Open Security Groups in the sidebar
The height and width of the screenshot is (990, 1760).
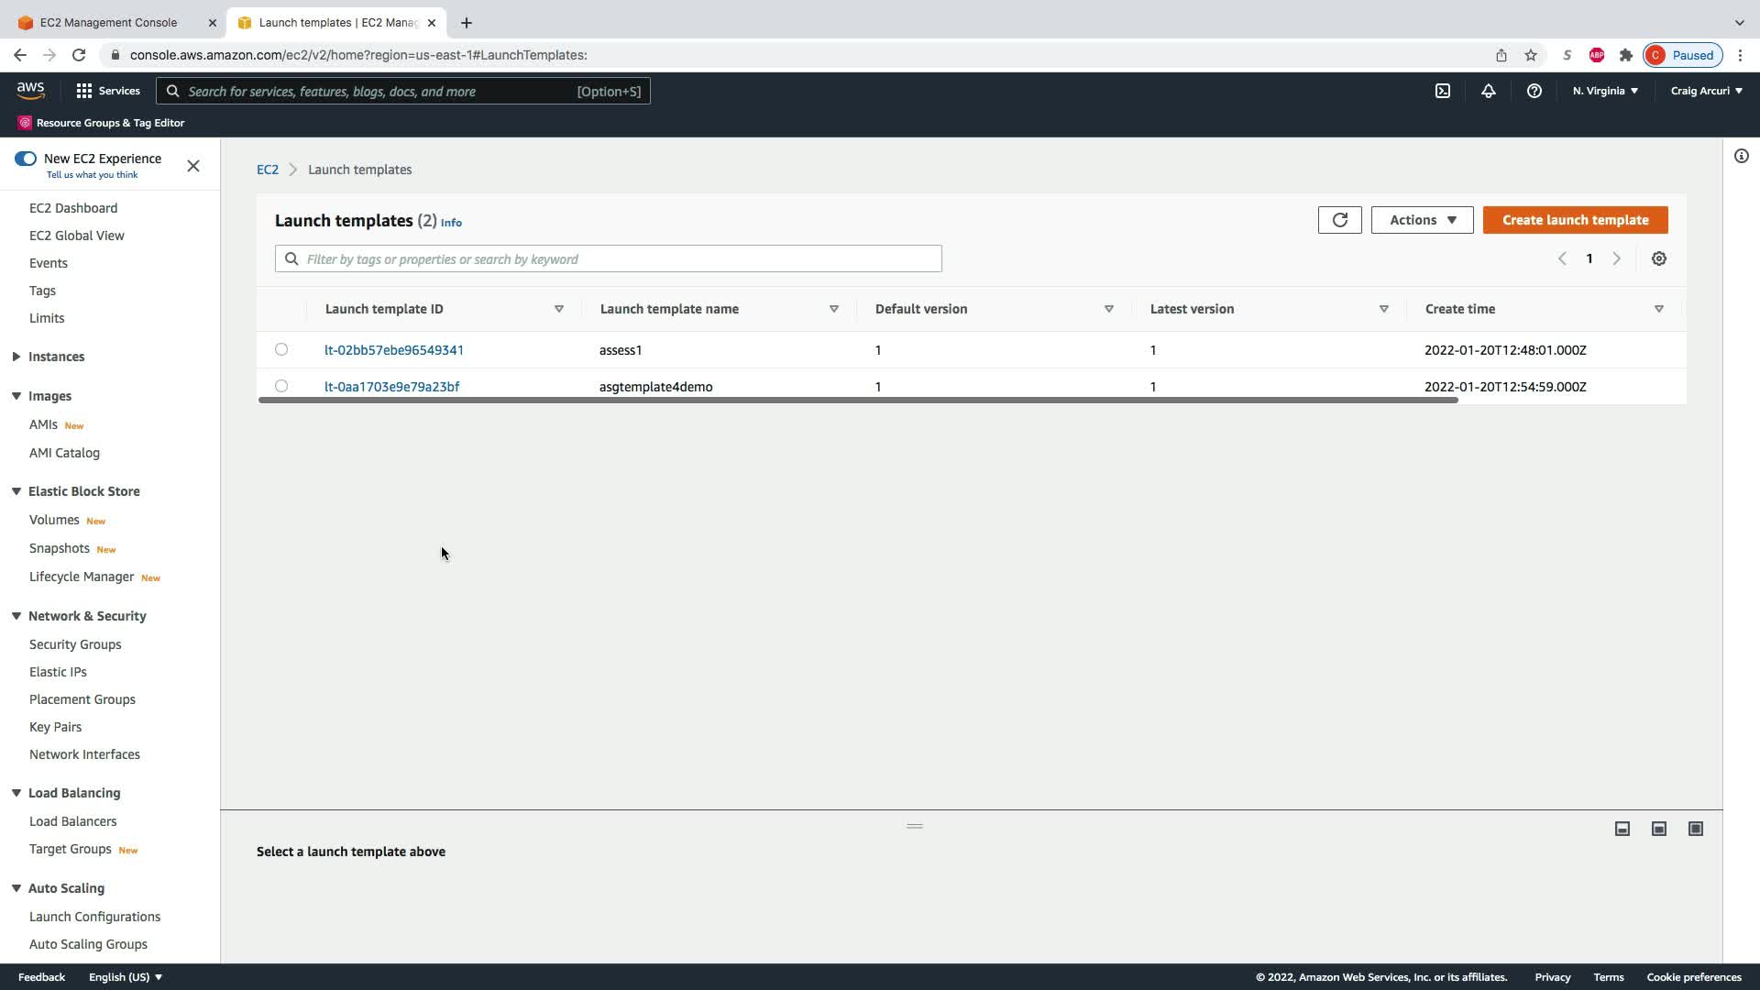click(75, 644)
